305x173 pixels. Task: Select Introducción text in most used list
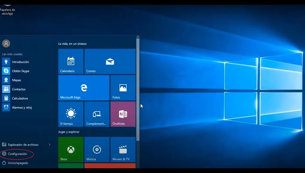[20, 62]
